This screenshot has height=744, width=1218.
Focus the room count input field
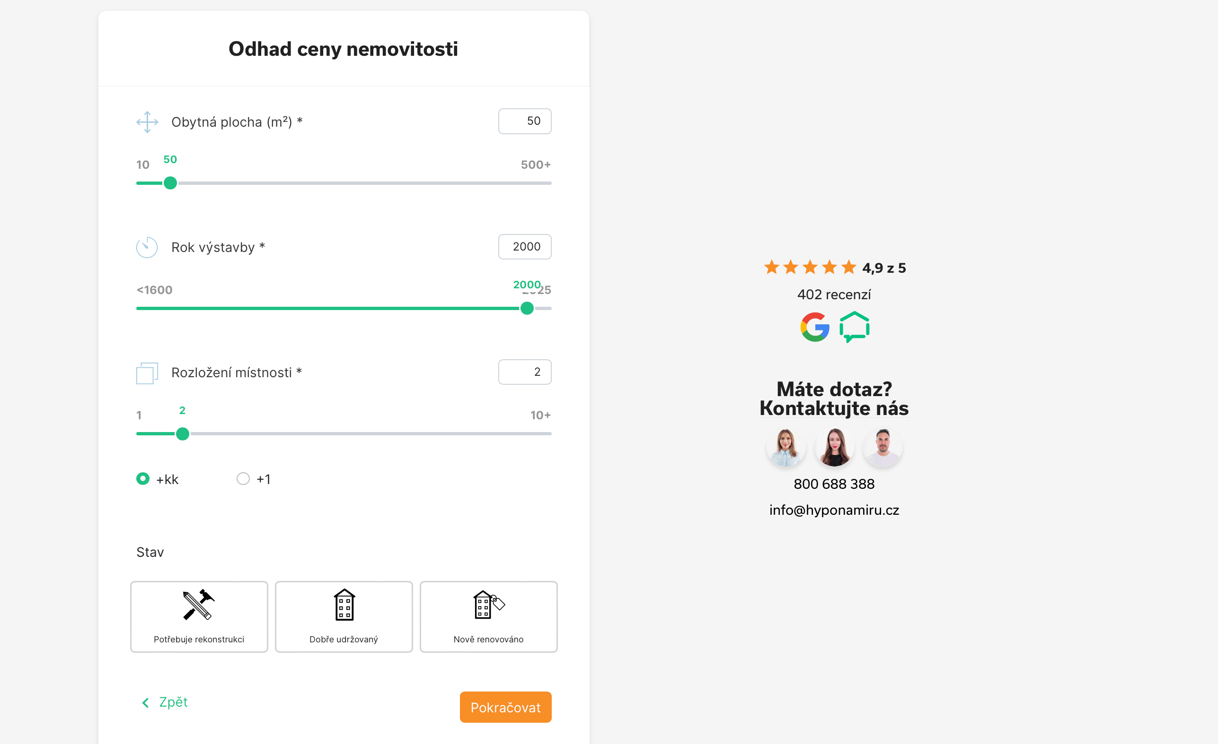point(524,372)
